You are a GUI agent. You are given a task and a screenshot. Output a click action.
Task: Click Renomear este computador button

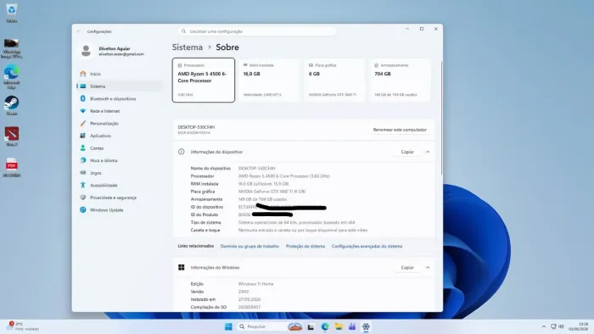(400, 130)
